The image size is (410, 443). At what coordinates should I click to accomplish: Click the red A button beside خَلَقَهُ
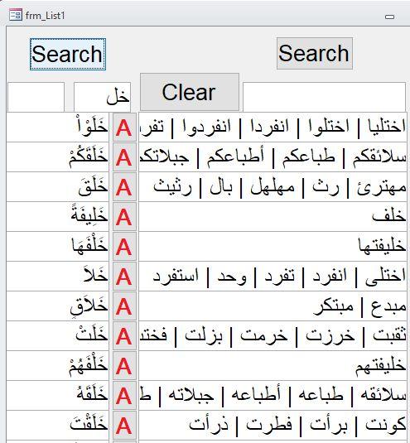click(x=124, y=396)
